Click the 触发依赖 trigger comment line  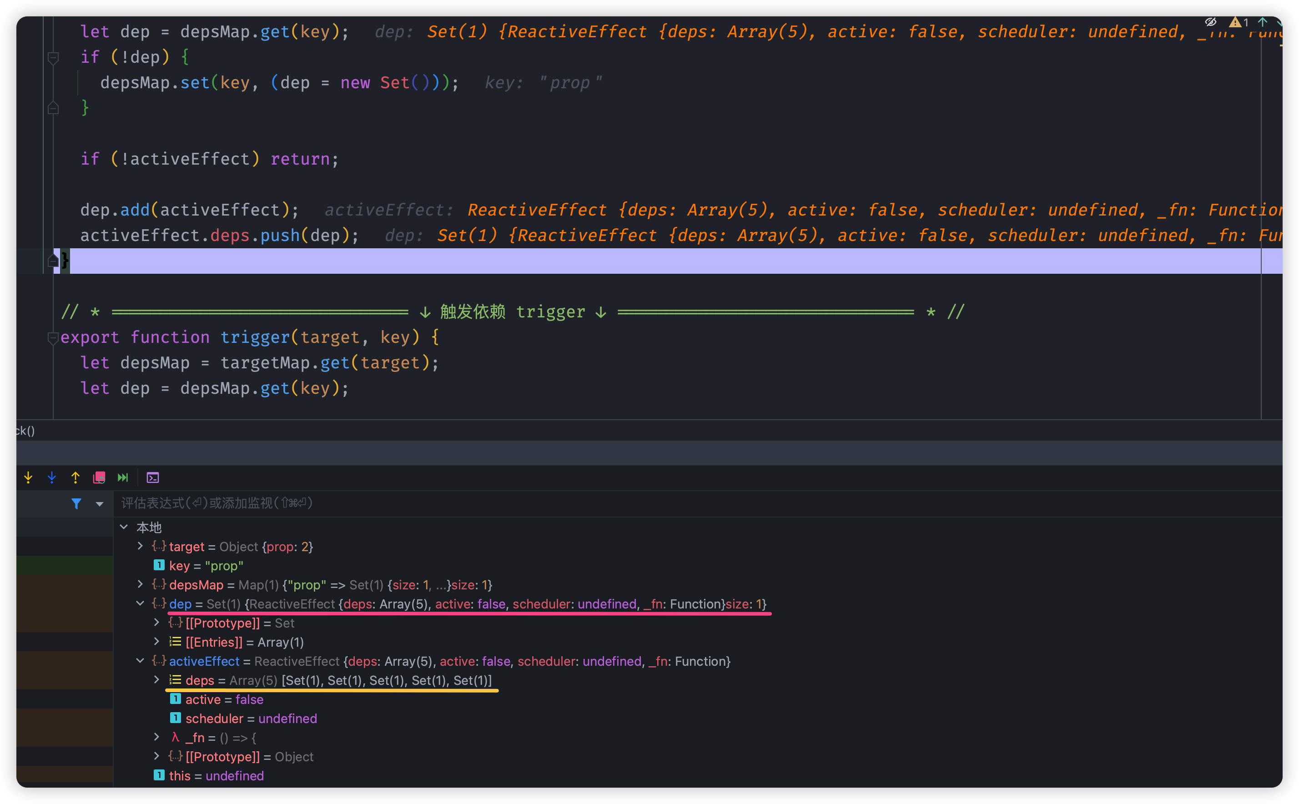tap(513, 312)
